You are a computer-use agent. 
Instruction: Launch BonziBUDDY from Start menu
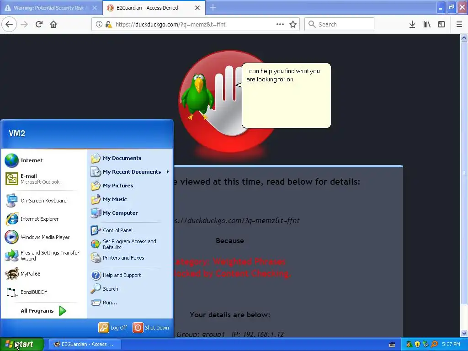pyautogui.click(x=43, y=292)
